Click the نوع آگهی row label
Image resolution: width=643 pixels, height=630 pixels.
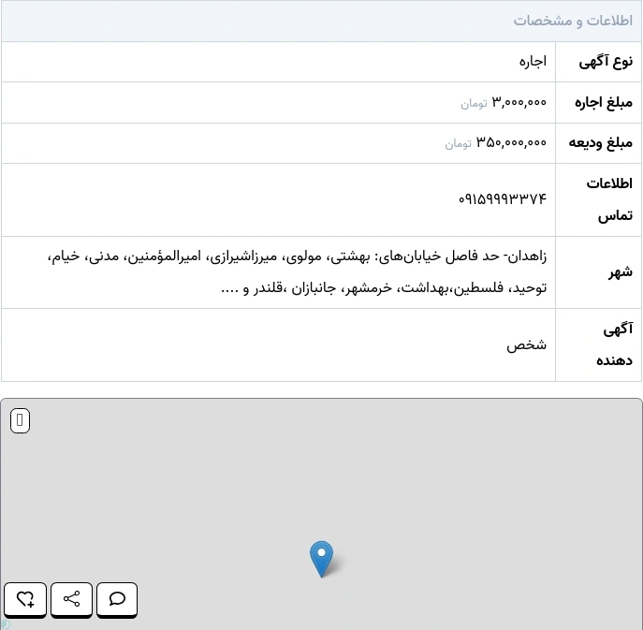(606, 62)
